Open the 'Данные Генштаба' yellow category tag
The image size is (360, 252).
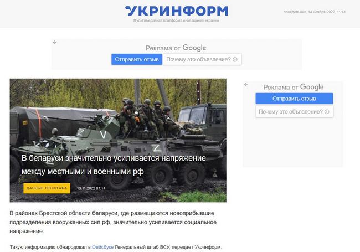point(47,188)
